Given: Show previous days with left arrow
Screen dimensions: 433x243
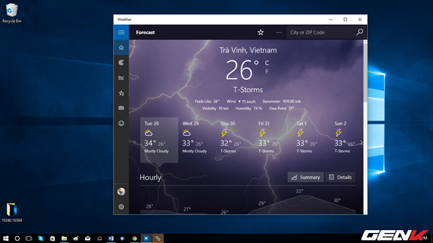Looking at the screenshot, I should (x=135, y=142).
